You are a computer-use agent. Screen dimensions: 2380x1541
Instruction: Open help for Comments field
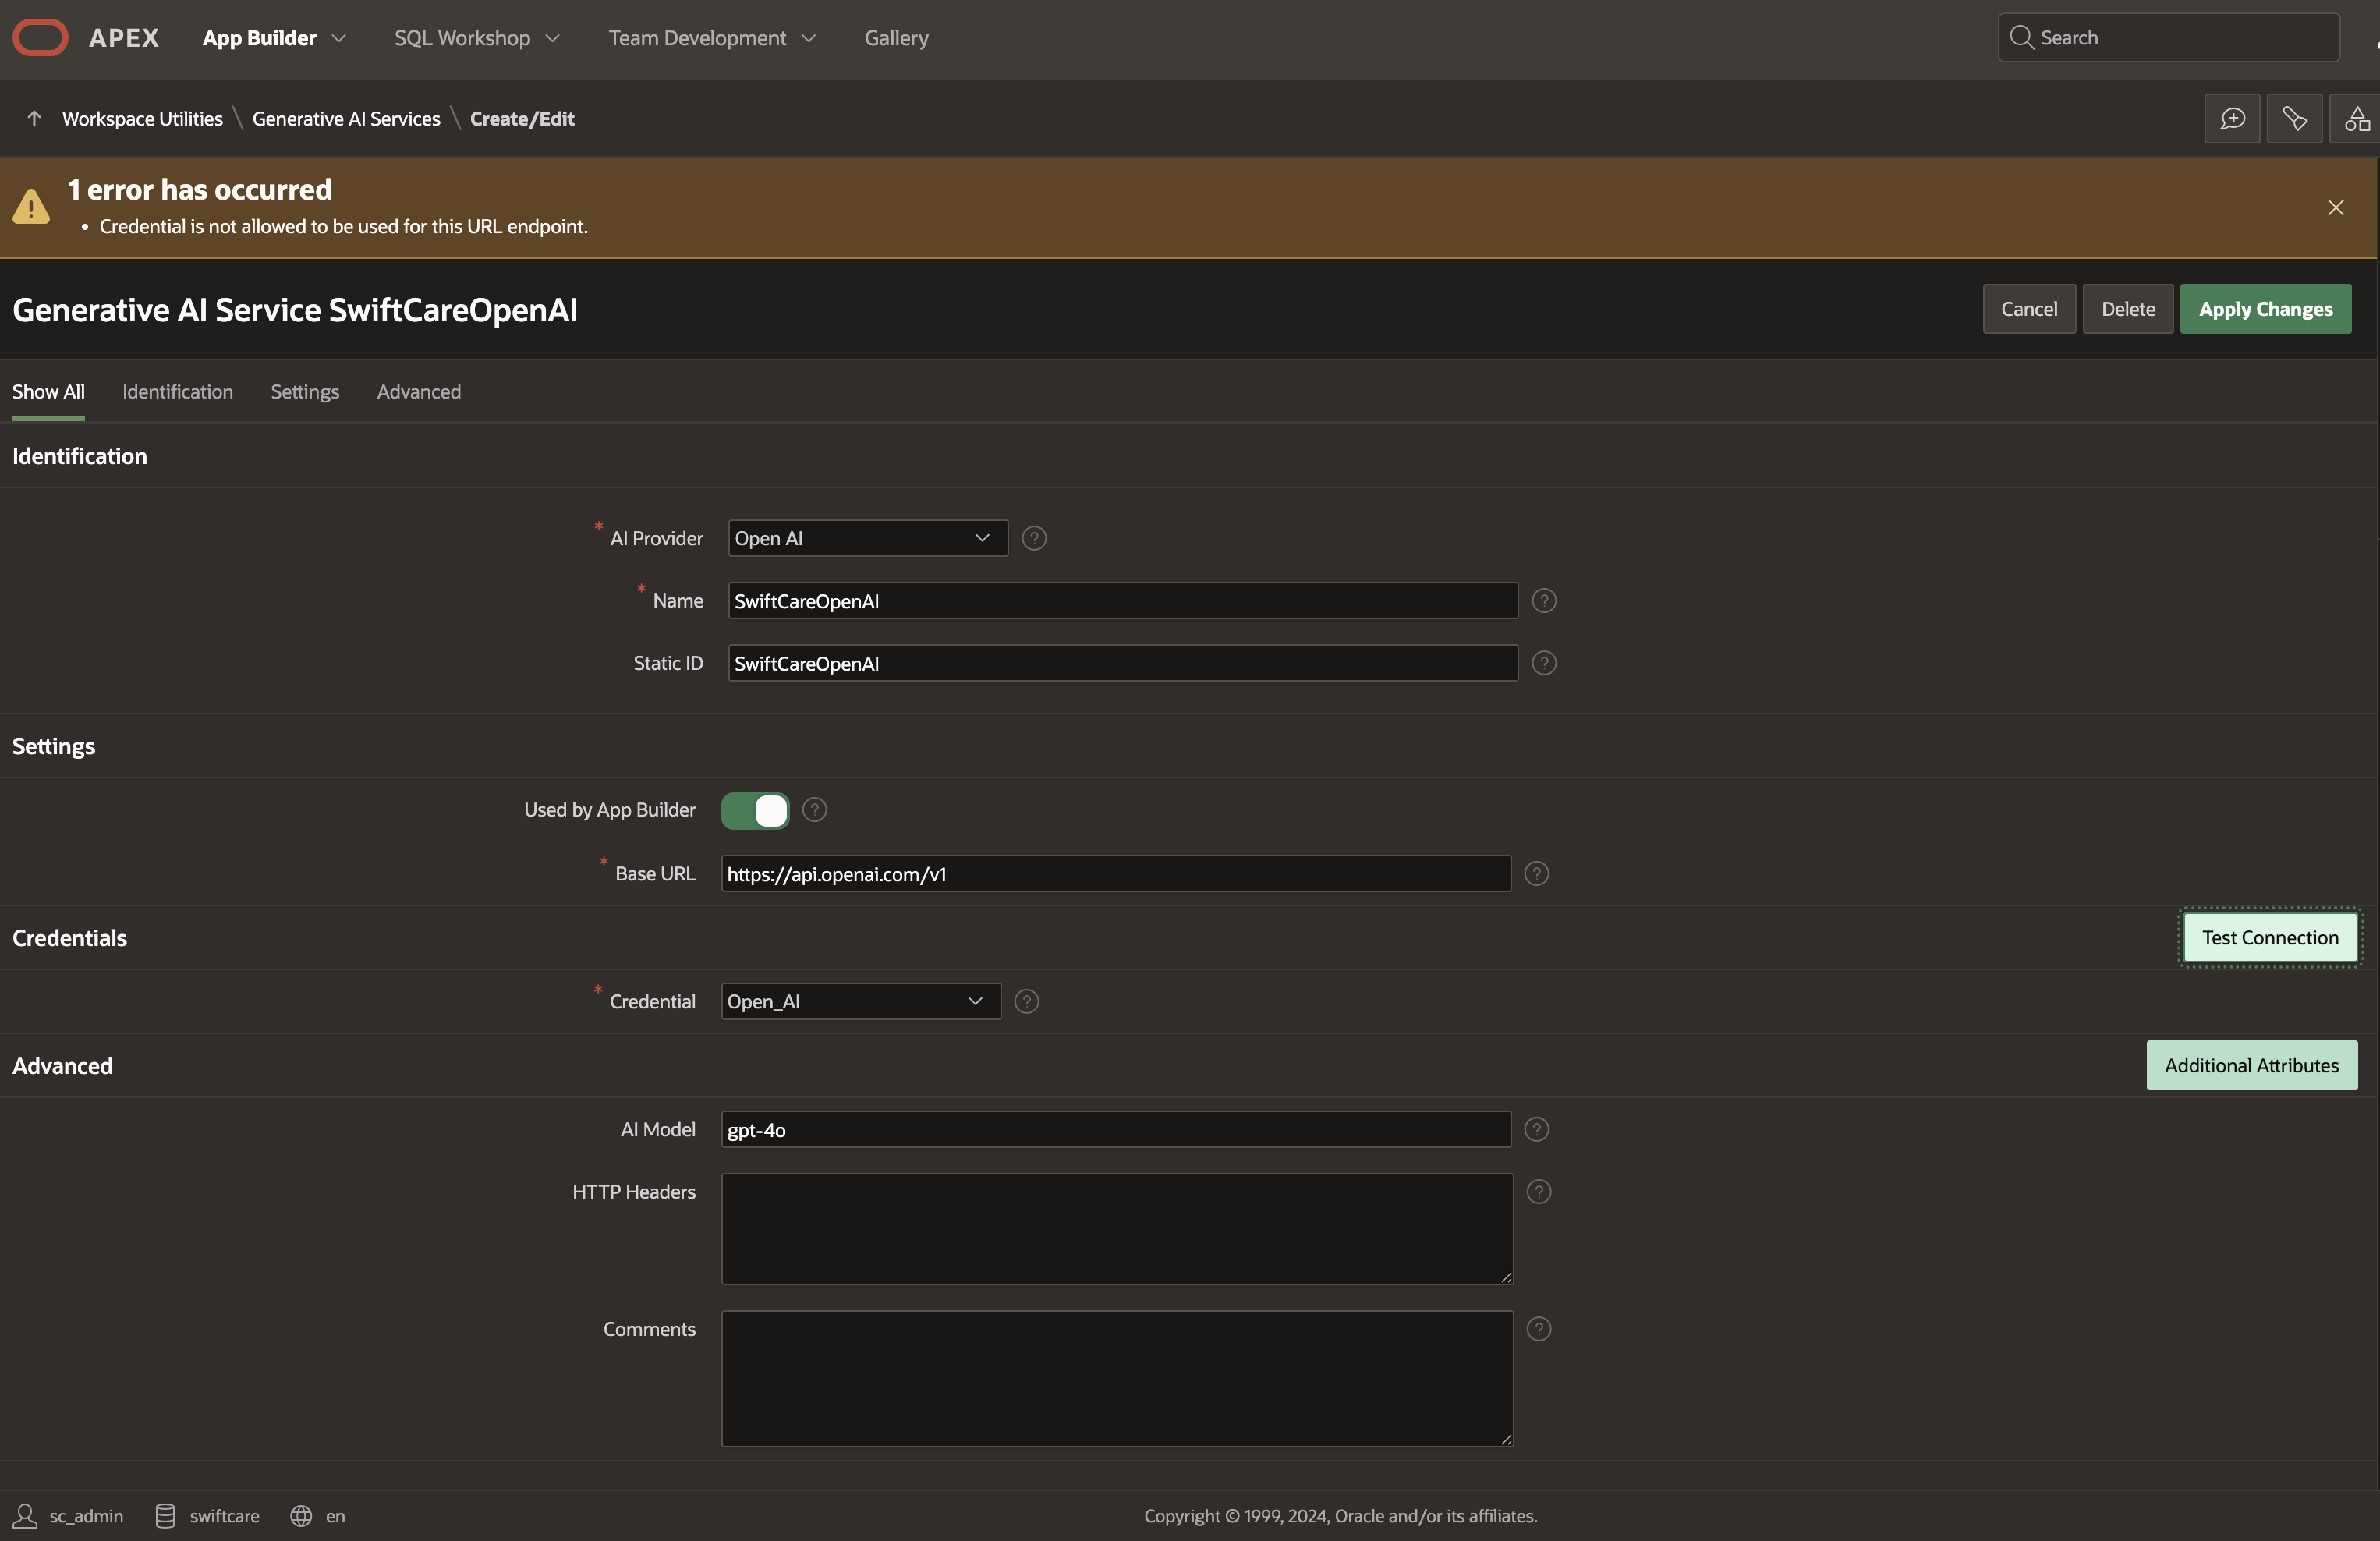(x=1539, y=1329)
